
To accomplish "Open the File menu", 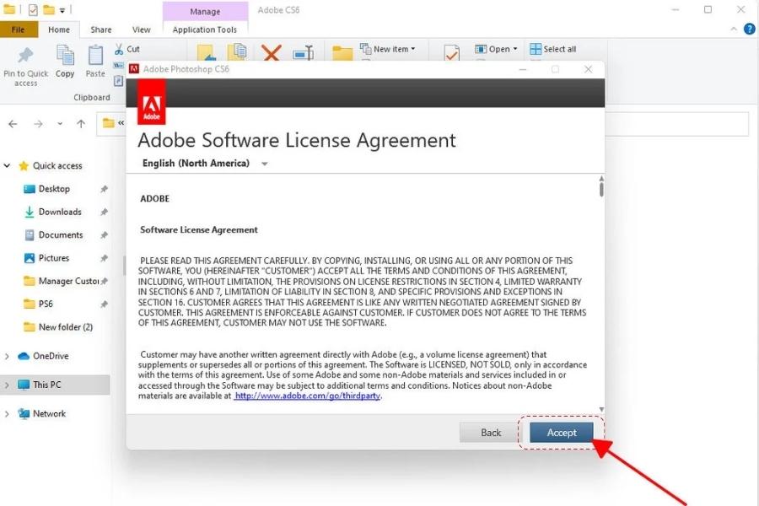I will 19,30.
